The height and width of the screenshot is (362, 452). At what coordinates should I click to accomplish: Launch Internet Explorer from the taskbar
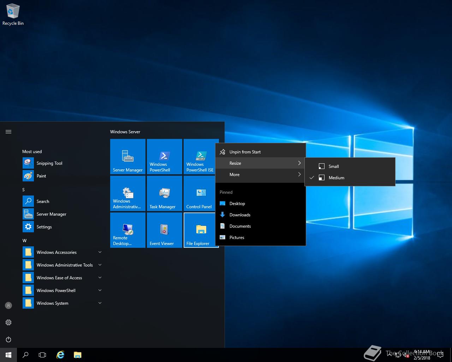[61, 355]
